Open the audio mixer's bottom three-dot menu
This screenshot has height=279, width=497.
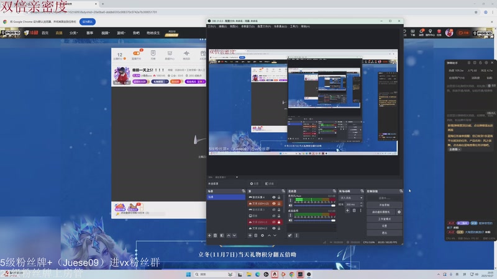(x=297, y=236)
